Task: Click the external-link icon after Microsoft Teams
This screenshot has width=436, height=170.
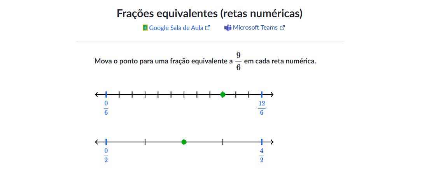Action: [x=282, y=28]
